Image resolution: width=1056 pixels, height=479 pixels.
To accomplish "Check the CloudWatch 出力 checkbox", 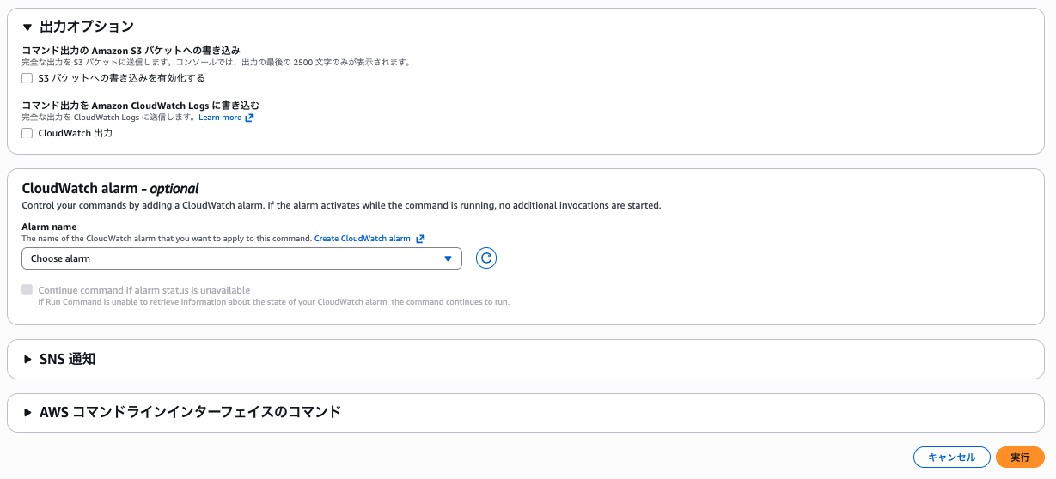I will (27, 134).
